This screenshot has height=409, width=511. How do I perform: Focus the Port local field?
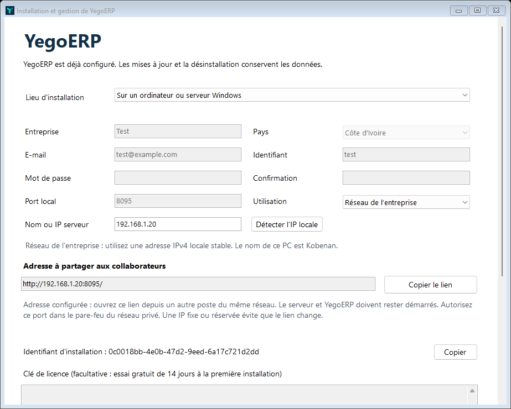click(178, 201)
